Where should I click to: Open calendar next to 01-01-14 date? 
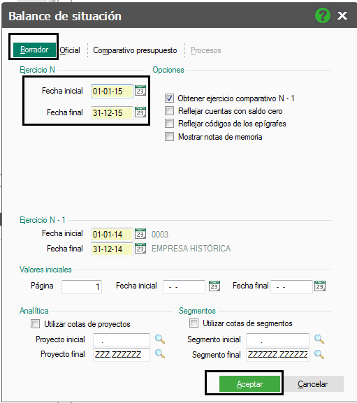pyautogui.click(x=140, y=233)
